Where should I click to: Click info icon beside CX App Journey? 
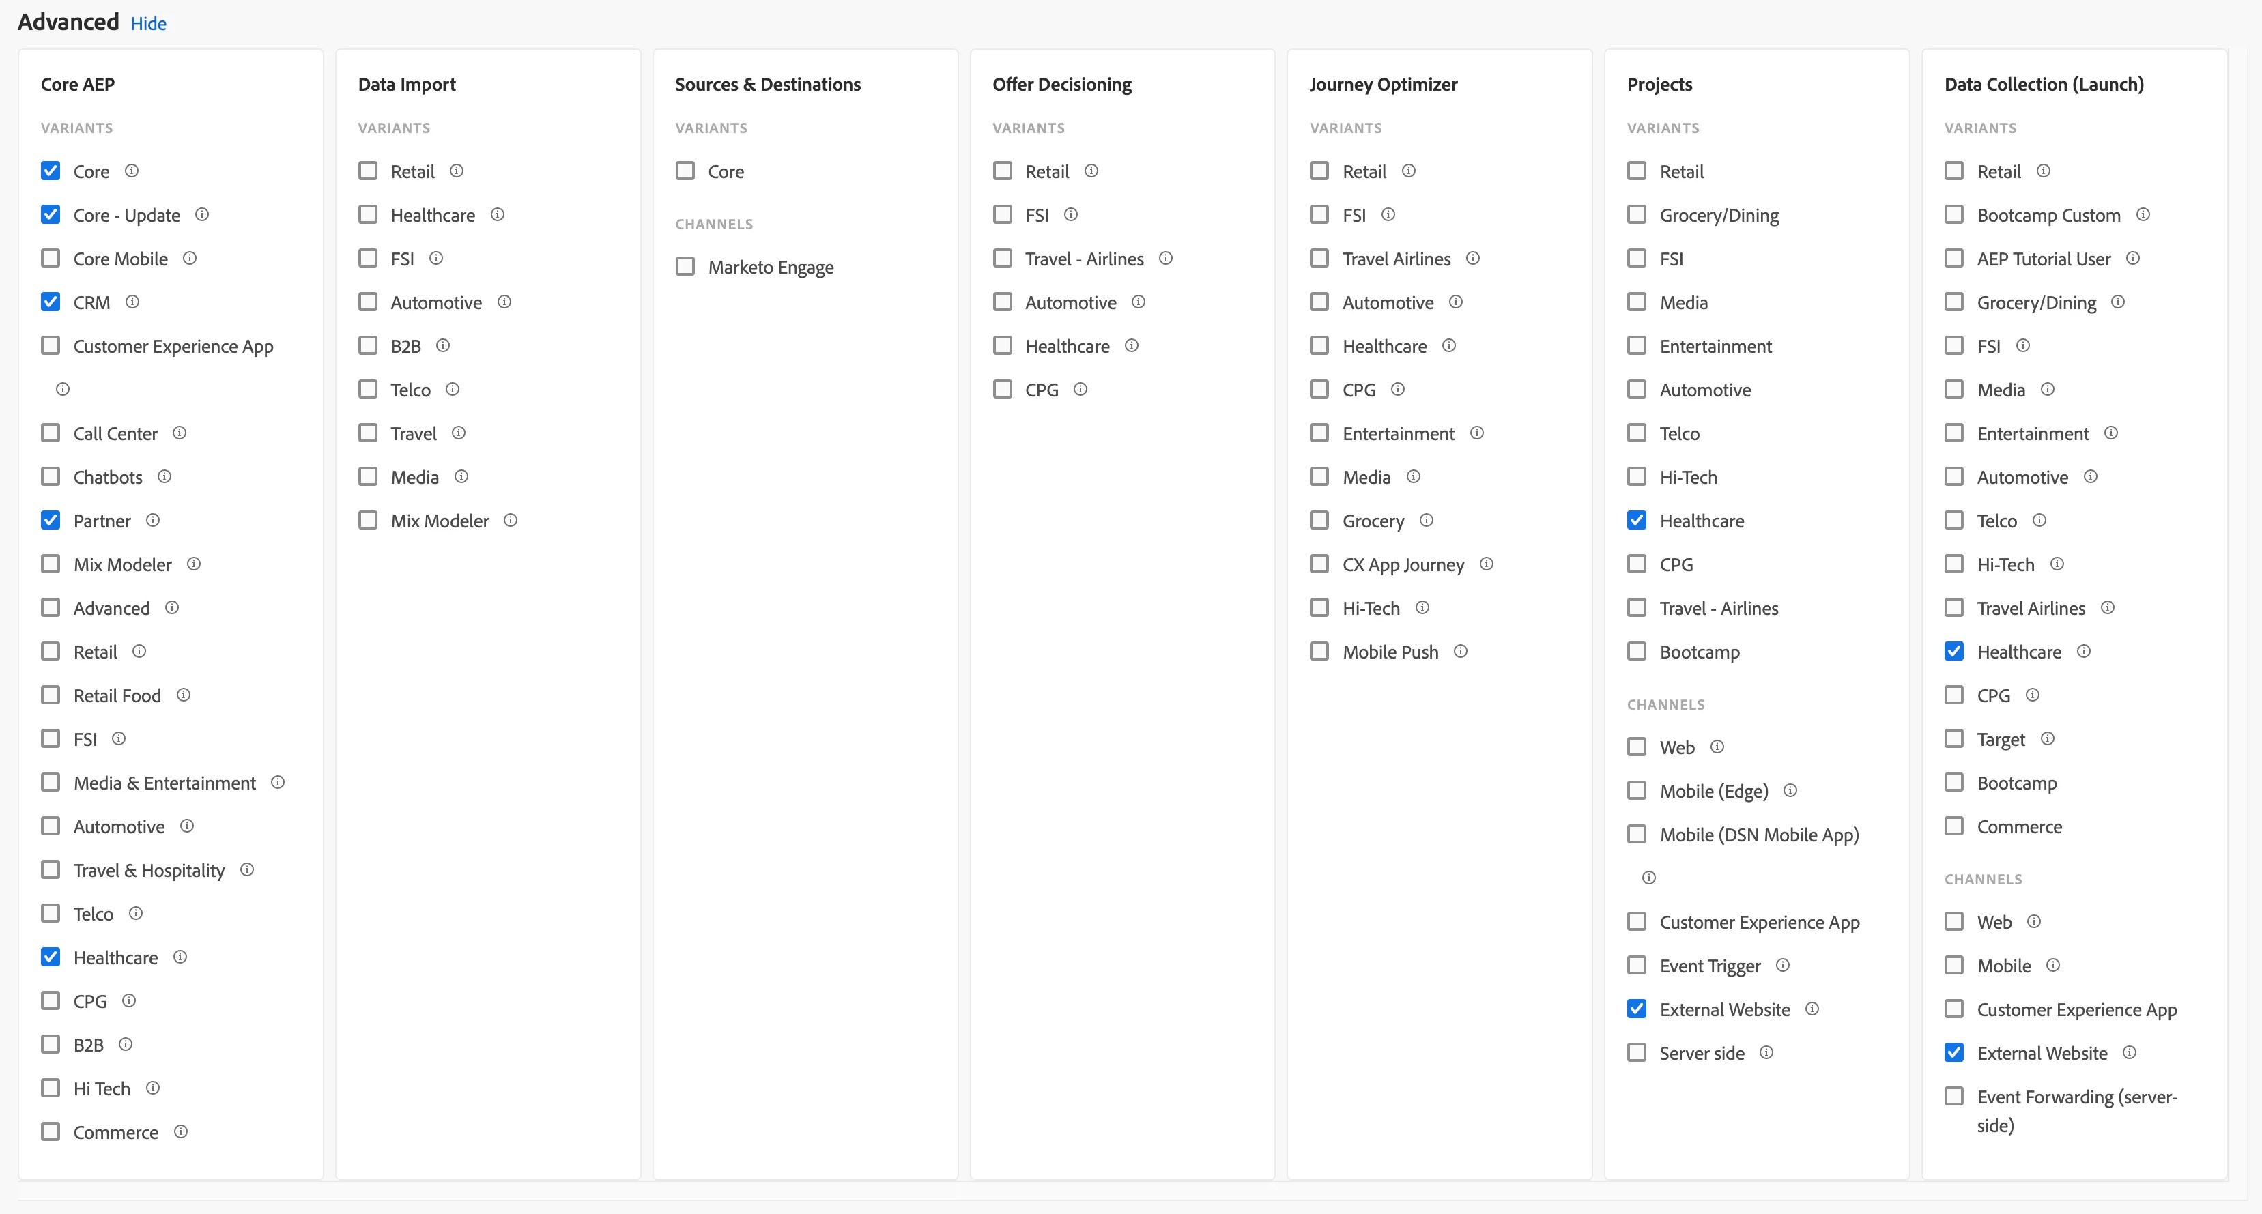(x=1487, y=564)
